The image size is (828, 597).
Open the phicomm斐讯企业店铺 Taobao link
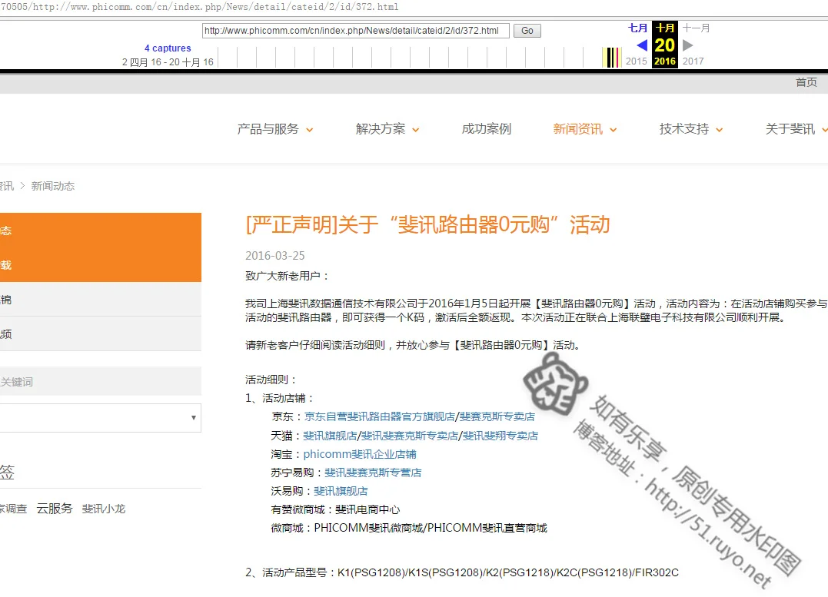coord(360,454)
